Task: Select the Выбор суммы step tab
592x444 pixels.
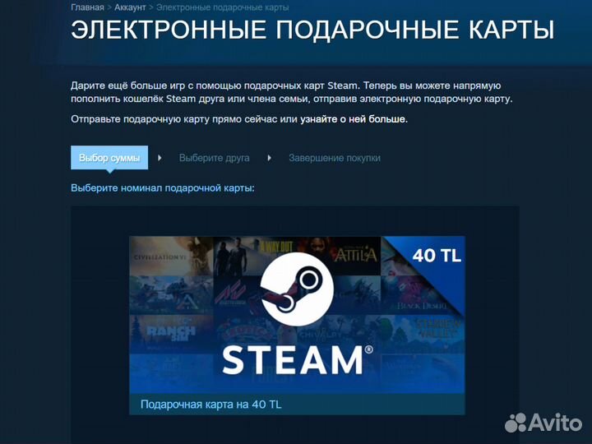Action: pyautogui.click(x=109, y=157)
